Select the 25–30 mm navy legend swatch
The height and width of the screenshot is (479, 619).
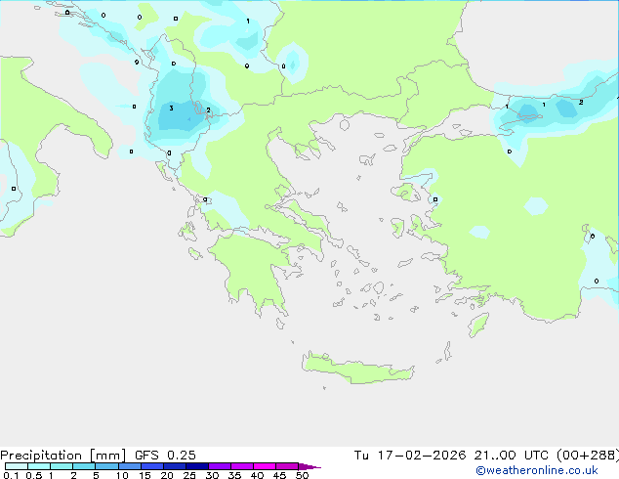[x=196, y=466]
